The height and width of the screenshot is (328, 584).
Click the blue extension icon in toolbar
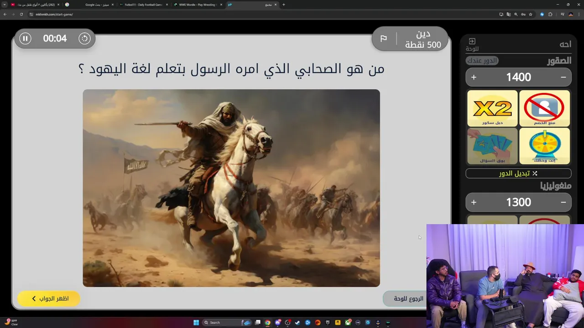542,14
